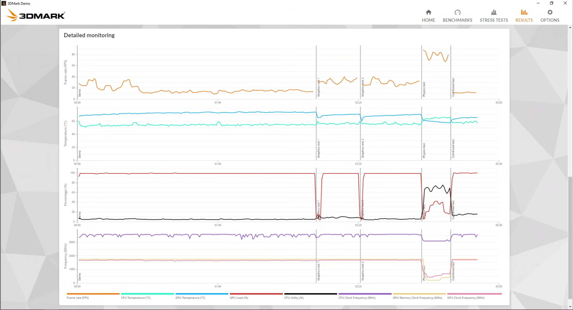Click Combined test marker in frequency chart
The height and width of the screenshot is (310, 573).
(x=453, y=271)
